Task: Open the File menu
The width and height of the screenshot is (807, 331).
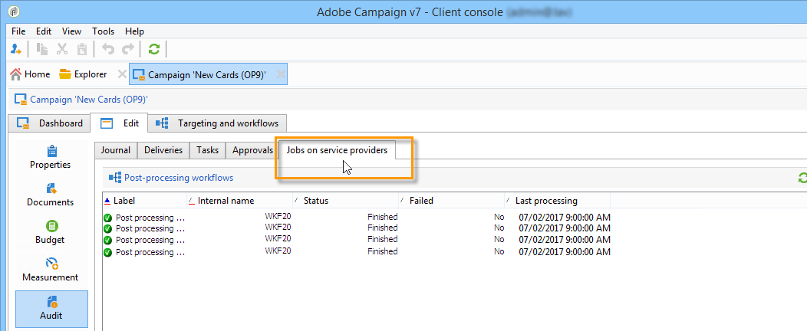Action: (18, 31)
